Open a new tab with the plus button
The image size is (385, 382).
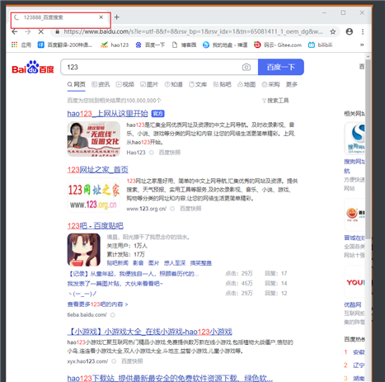[x=117, y=17]
